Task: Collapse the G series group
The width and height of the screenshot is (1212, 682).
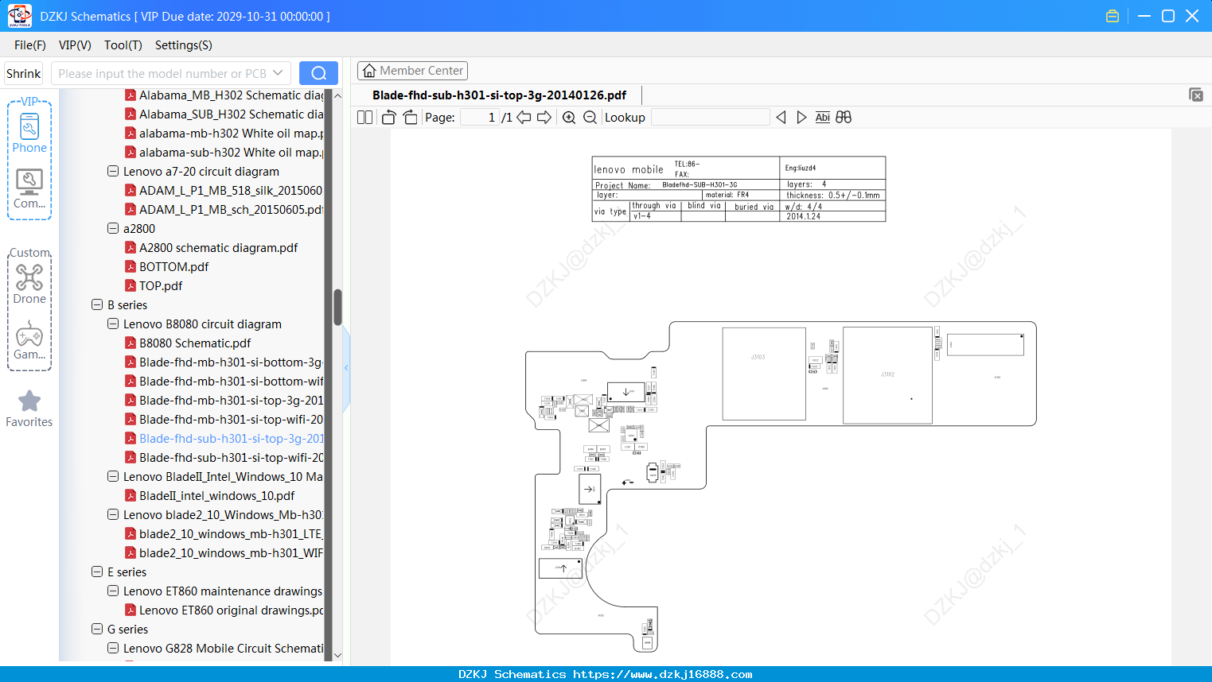Action: 97,630
